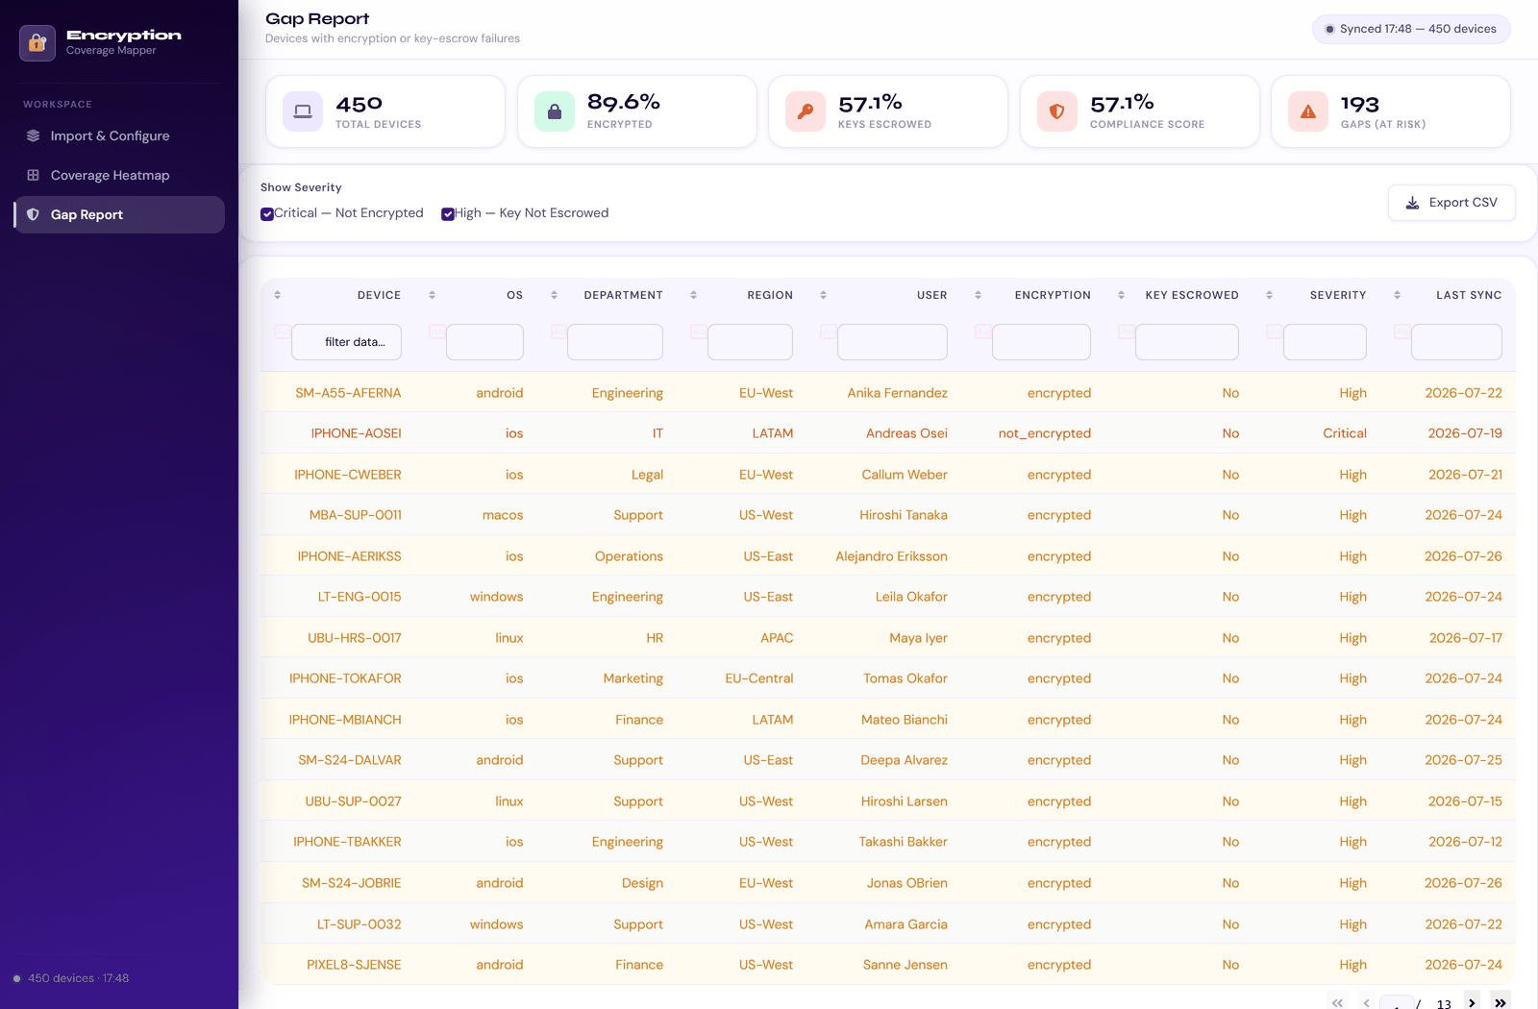Focus the Severity column filter field
1538x1009 pixels.
coord(1325,342)
